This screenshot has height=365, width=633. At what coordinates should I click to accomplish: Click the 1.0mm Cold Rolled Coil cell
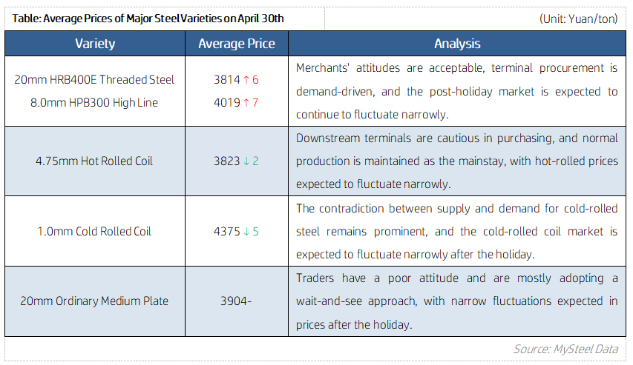[x=94, y=232]
